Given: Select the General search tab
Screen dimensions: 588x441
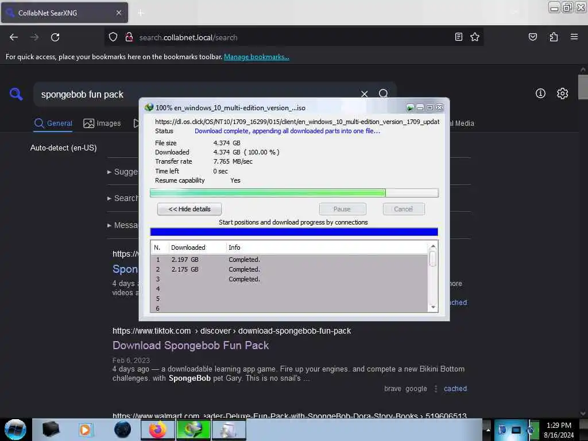Looking at the screenshot, I should pos(53,123).
